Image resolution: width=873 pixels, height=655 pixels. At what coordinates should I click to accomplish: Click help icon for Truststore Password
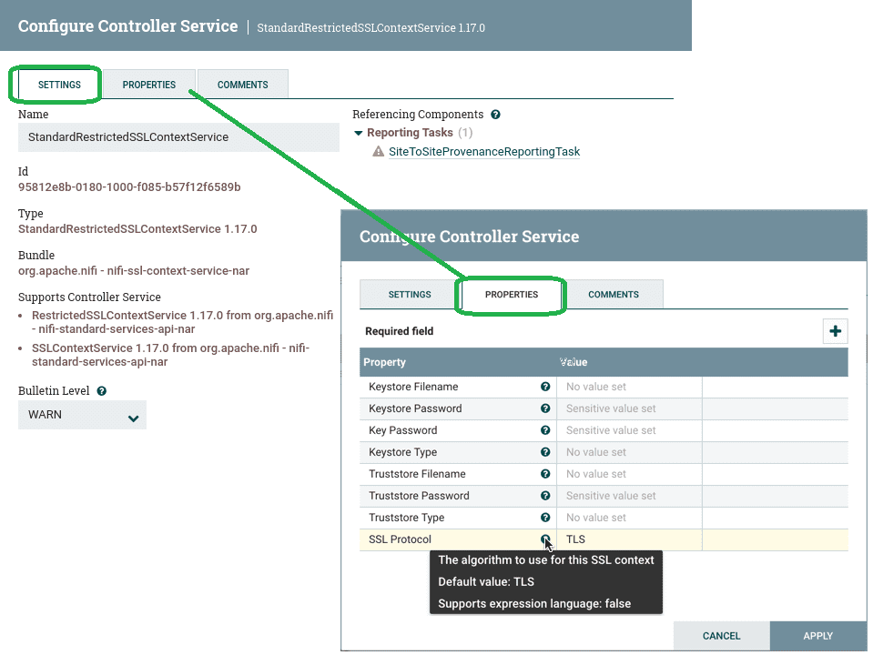tap(545, 496)
